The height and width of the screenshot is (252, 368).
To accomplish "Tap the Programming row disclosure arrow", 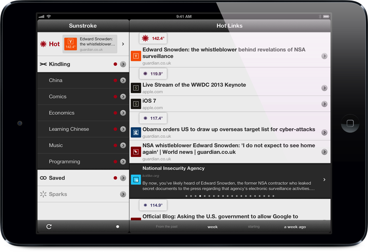I will pos(123,162).
